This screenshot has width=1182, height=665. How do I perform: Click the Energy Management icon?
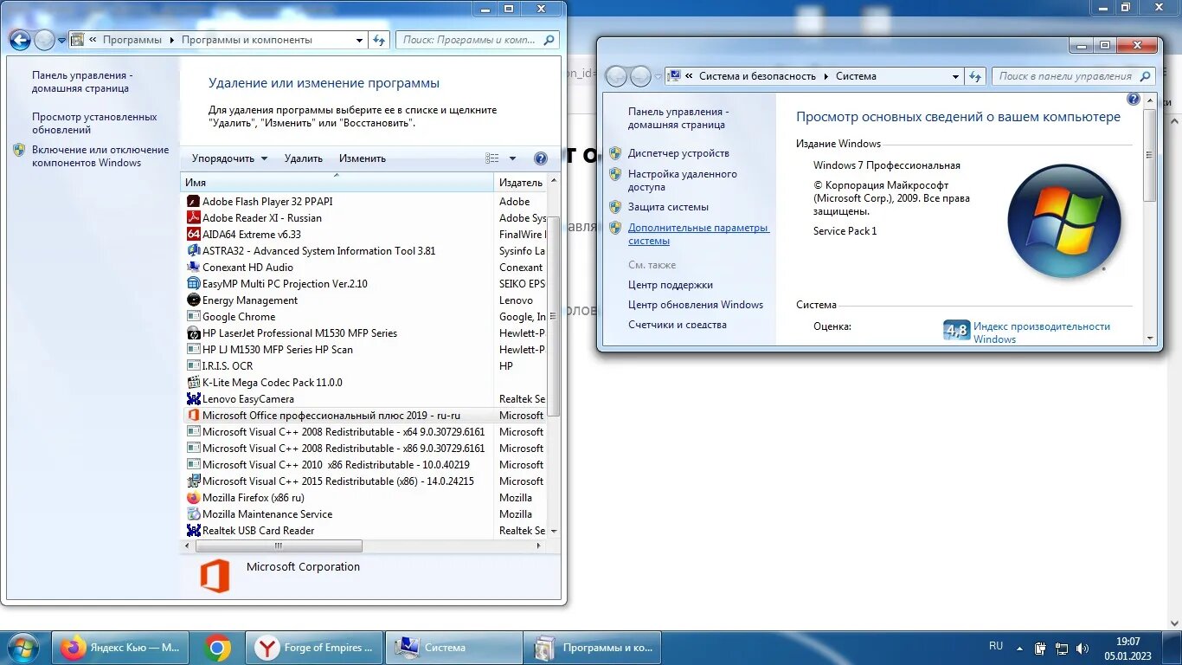coord(194,300)
